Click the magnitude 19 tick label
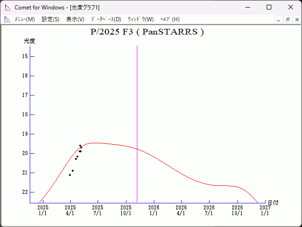 click(25, 134)
